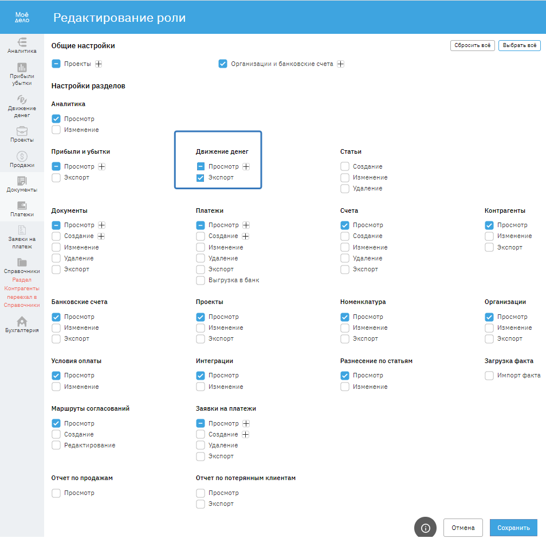
Task: Enable Изменение under Аналитика
Action: point(56,130)
